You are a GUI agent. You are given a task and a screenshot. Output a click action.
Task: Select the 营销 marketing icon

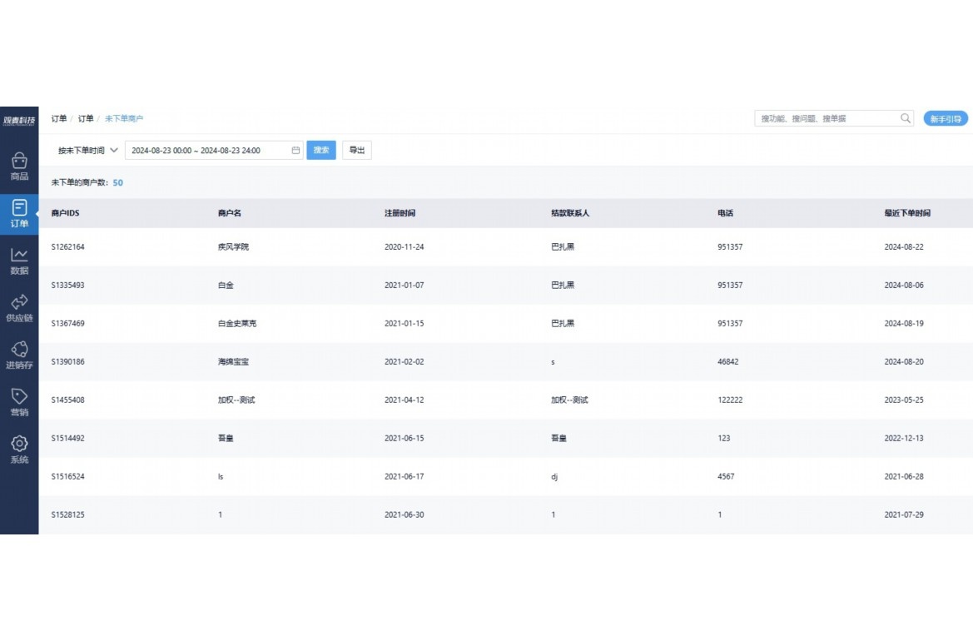tap(19, 402)
